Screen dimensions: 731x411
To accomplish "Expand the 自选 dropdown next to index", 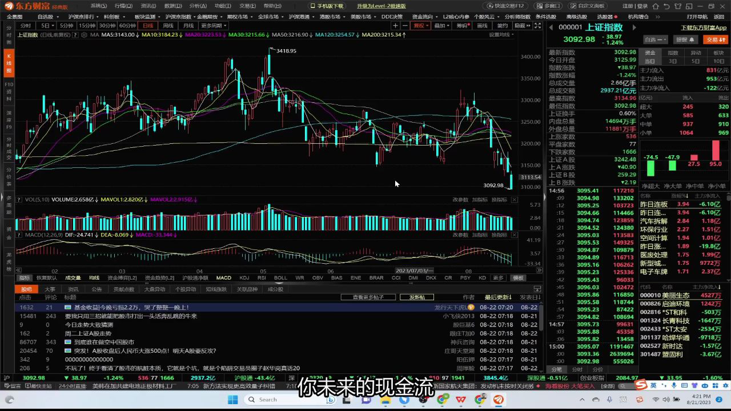I will click(654, 40).
